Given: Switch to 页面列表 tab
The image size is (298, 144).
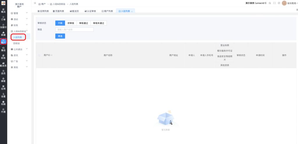Looking at the screenshot, I should click(58, 11).
